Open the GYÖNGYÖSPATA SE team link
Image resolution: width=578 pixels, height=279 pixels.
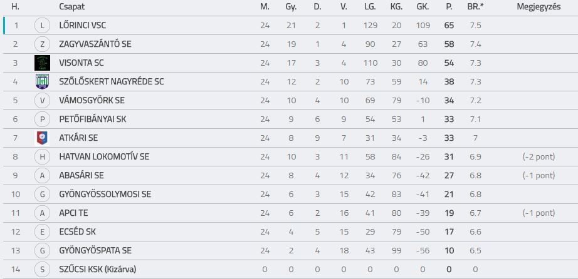95,250
